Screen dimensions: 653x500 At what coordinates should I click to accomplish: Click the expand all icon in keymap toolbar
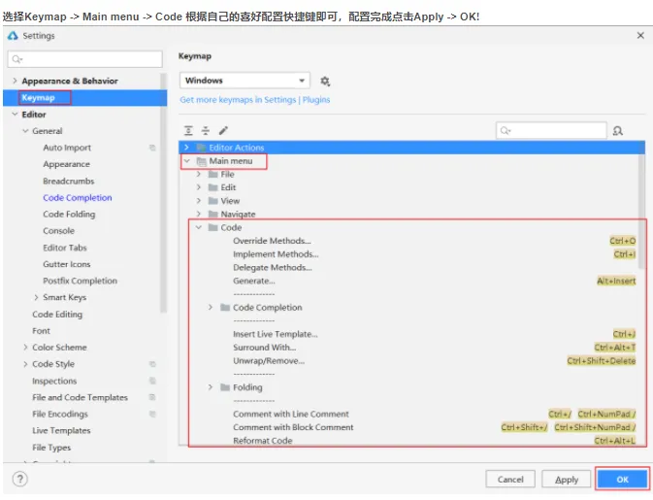click(188, 131)
